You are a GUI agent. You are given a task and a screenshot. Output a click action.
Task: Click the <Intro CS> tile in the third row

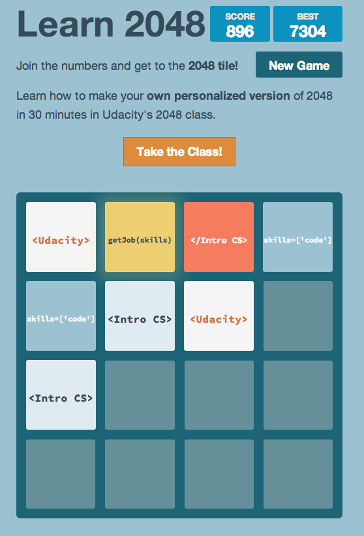[61, 395]
